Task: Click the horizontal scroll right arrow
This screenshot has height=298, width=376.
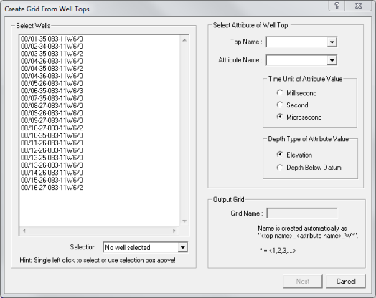Action: click(x=174, y=231)
